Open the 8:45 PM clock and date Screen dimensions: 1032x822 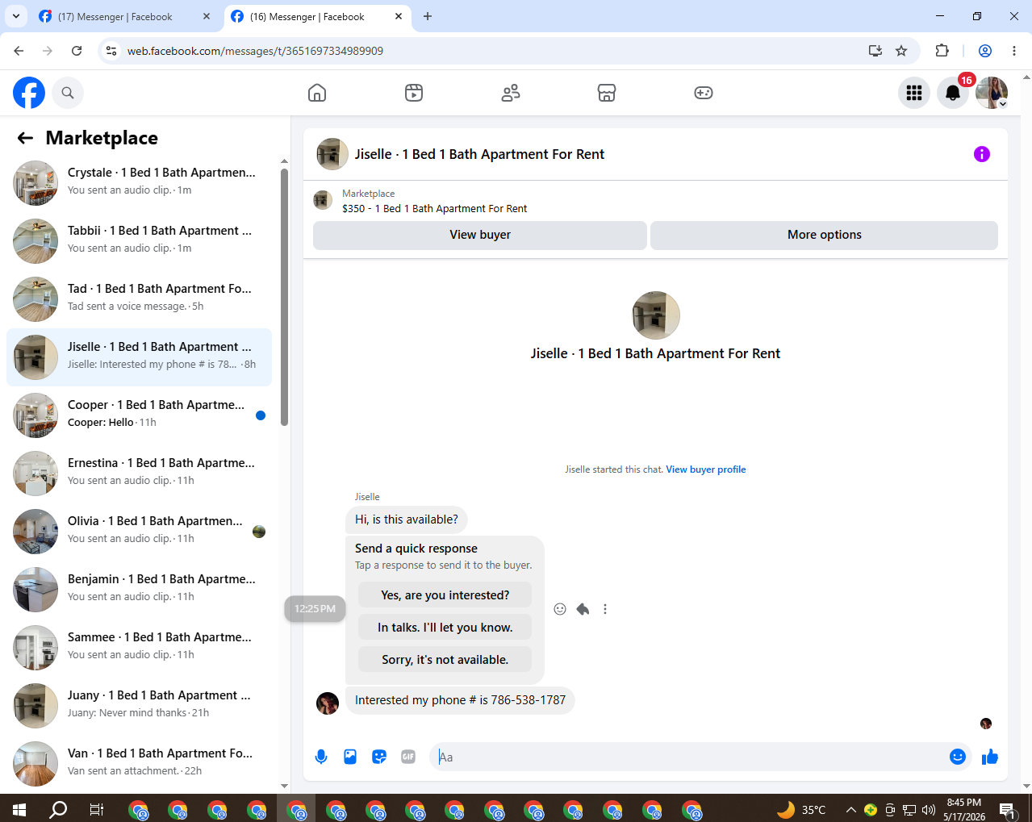[x=964, y=809]
